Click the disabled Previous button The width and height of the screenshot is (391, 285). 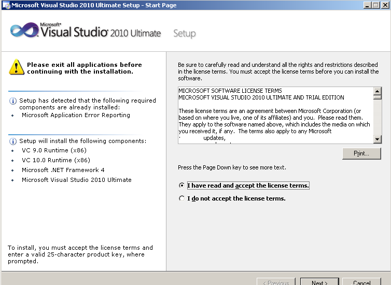coord(276,281)
